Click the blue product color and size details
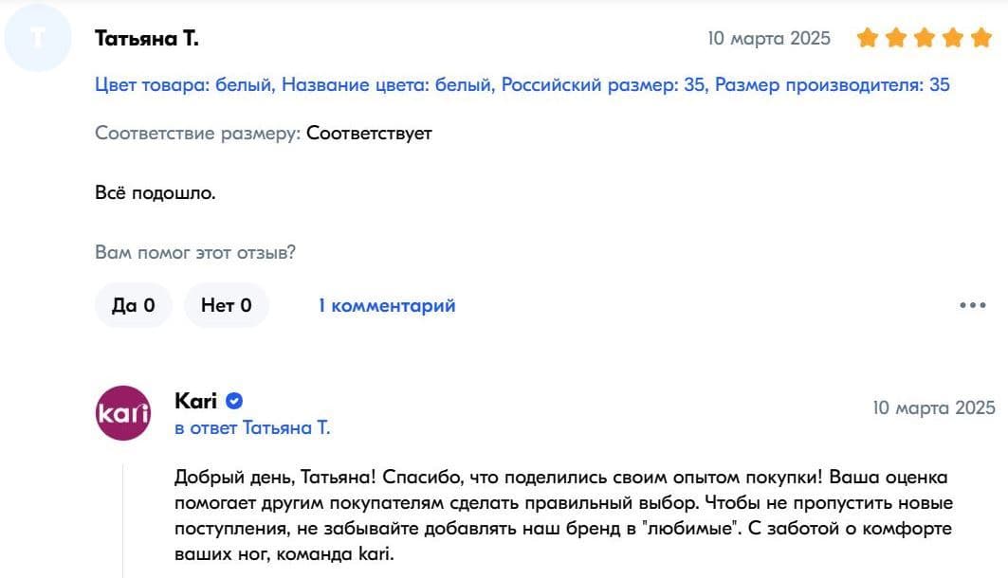 (x=522, y=85)
